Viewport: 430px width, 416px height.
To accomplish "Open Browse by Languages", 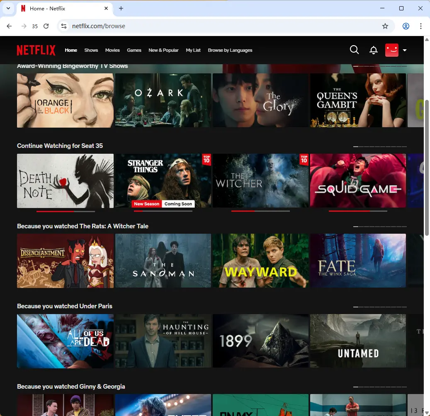I will [x=230, y=50].
